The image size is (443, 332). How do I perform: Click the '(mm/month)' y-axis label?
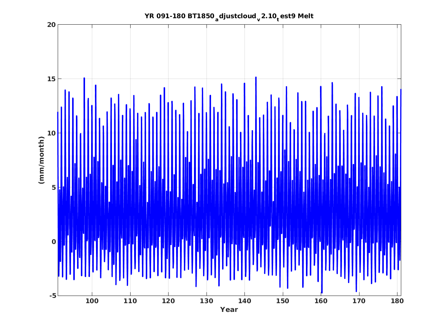[41, 160]
